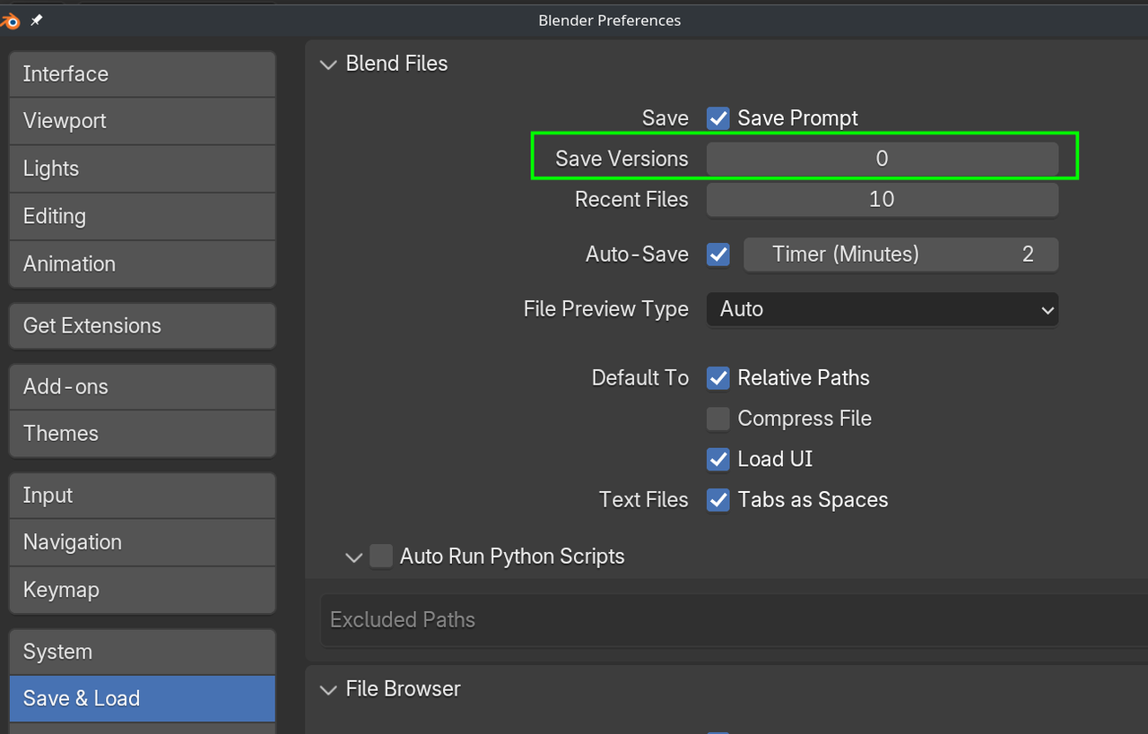This screenshot has height=734, width=1148.
Task: Go to the Editing preferences tab
Action: 143,216
